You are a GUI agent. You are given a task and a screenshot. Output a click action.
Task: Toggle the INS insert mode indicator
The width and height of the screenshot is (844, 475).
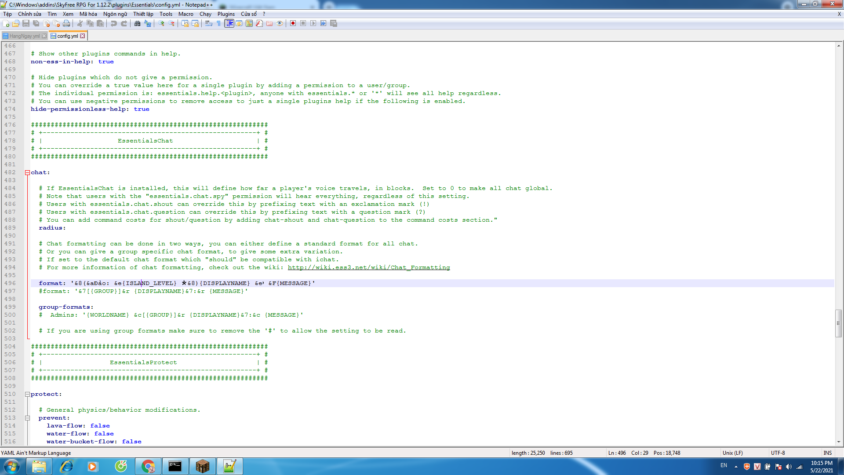pyautogui.click(x=827, y=453)
